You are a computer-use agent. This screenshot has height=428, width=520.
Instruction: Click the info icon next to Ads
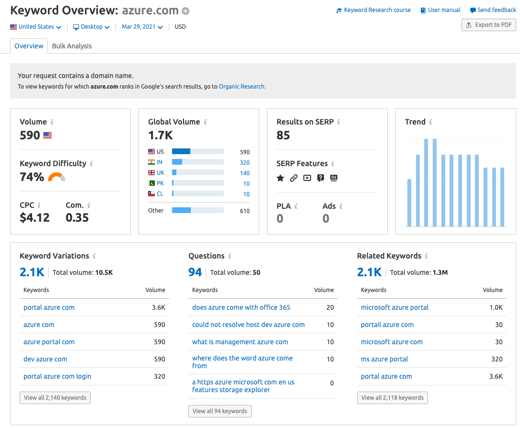[341, 206]
